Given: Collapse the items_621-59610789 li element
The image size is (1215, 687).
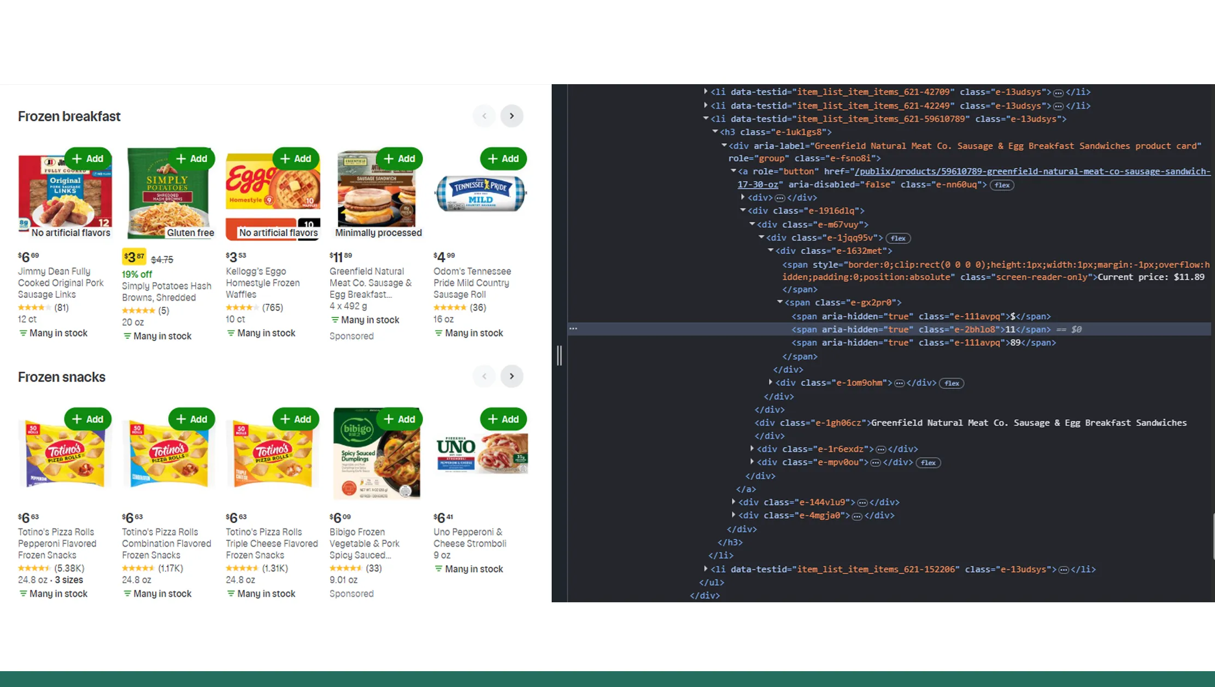Looking at the screenshot, I should point(706,119).
